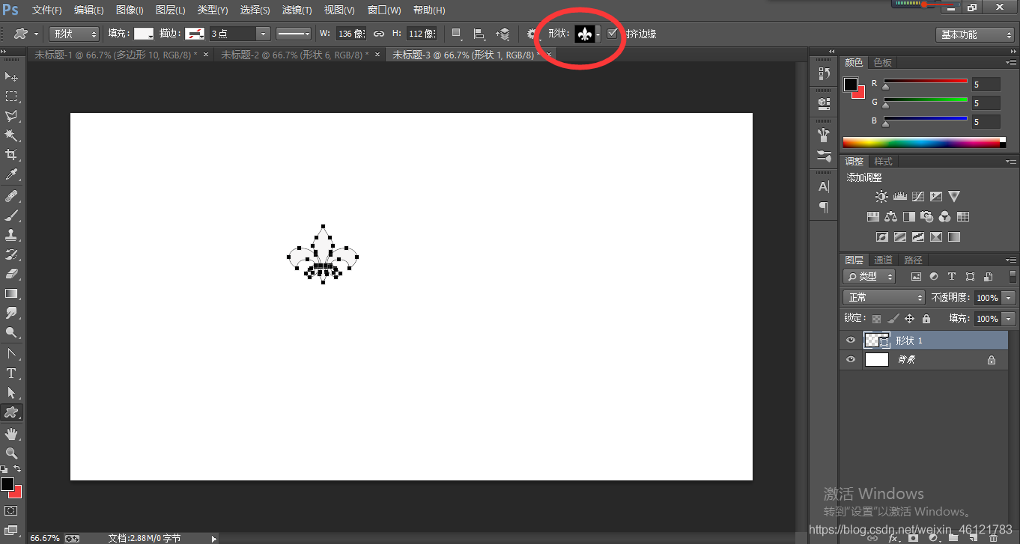Select the Custom Shape tool in toolbox
Image resolution: width=1020 pixels, height=544 pixels.
[12, 412]
